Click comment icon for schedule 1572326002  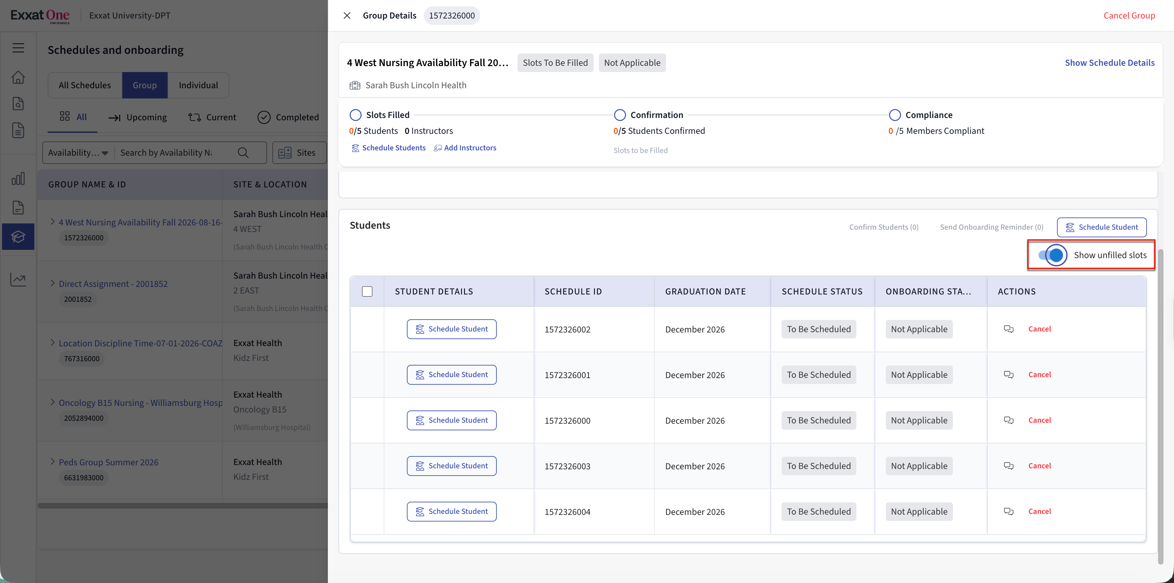[1008, 329]
